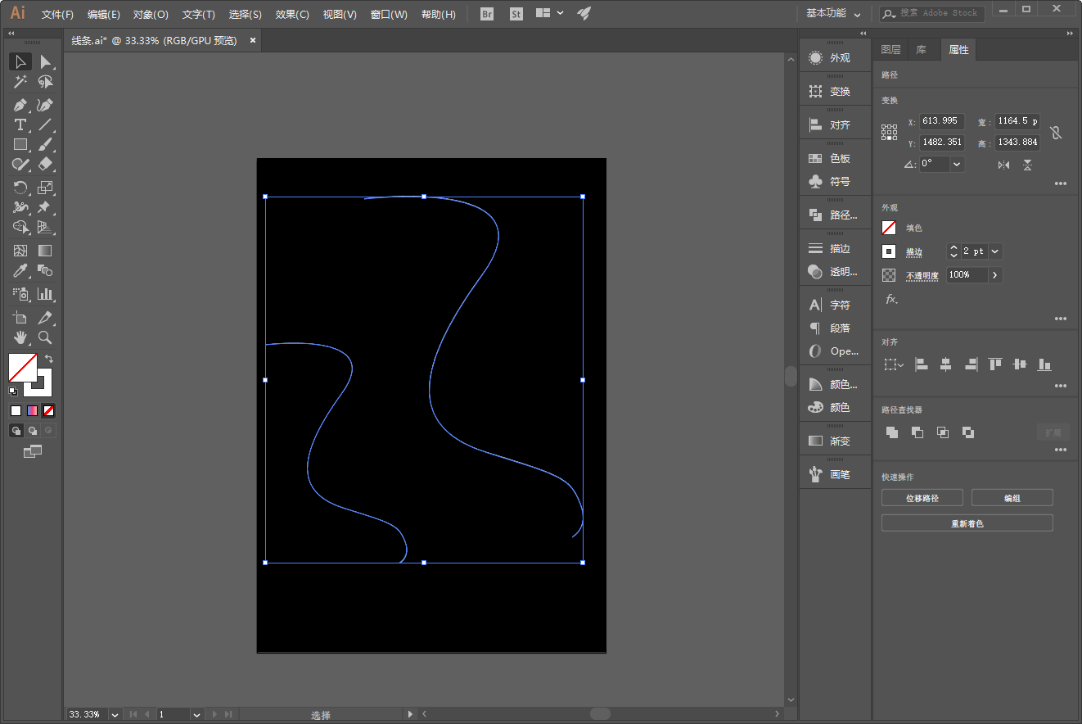Reset to default fill and stroke
The height and width of the screenshot is (724, 1082).
(x=13, y=391)
